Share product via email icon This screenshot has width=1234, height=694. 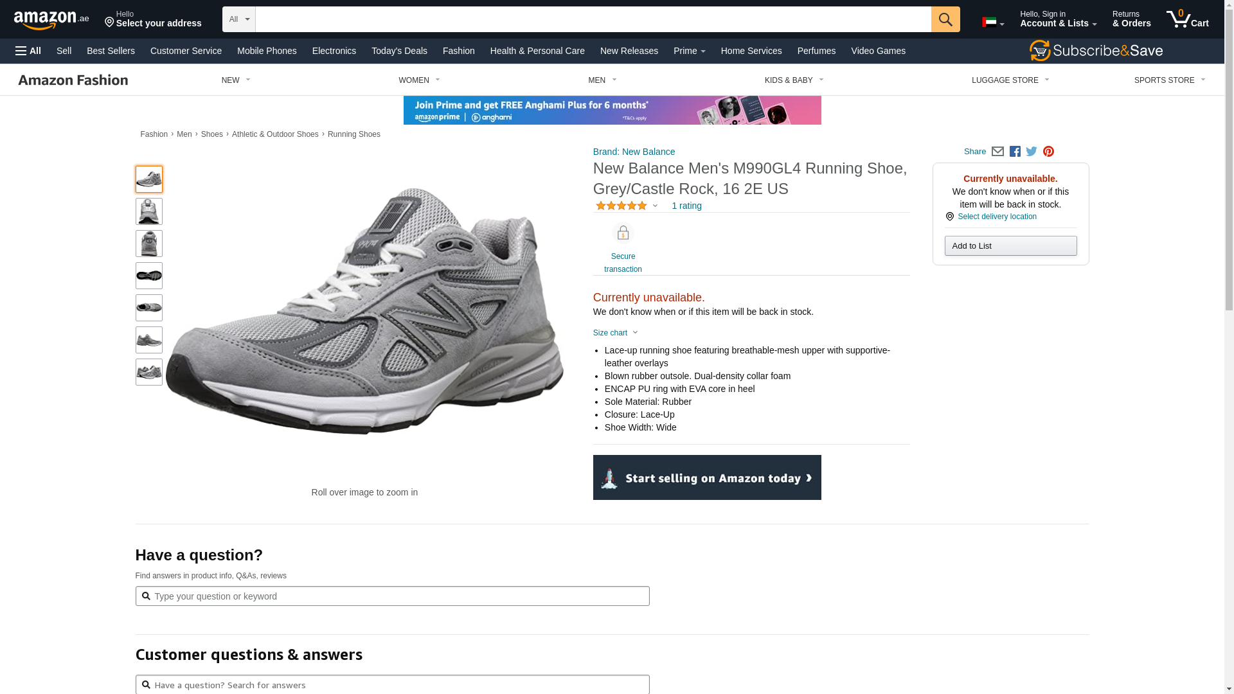point(997,152)
